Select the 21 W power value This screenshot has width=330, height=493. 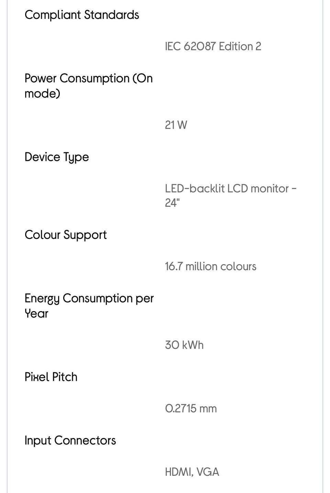tap(176, 125)
